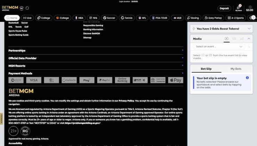Image resolution: width=257 pixels, height=146 pixels.
Task: Open the Golf footer link
Action: click(26, 27)
